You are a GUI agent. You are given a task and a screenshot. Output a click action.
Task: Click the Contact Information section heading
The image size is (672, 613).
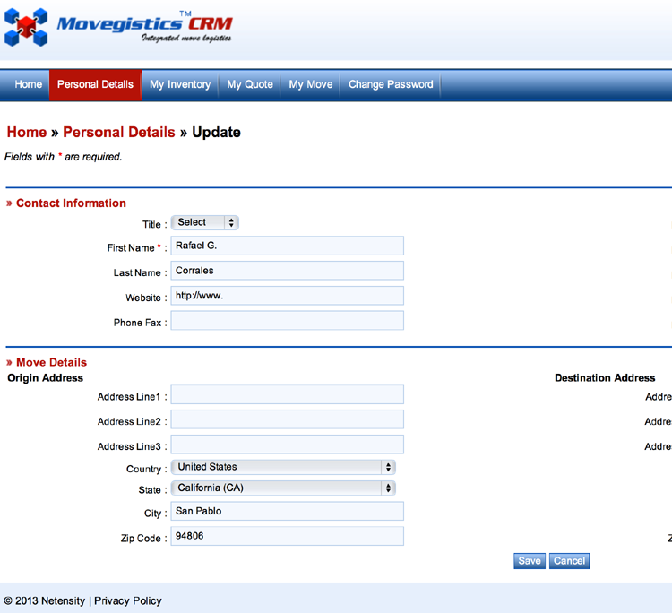click(x=71, y=203)
